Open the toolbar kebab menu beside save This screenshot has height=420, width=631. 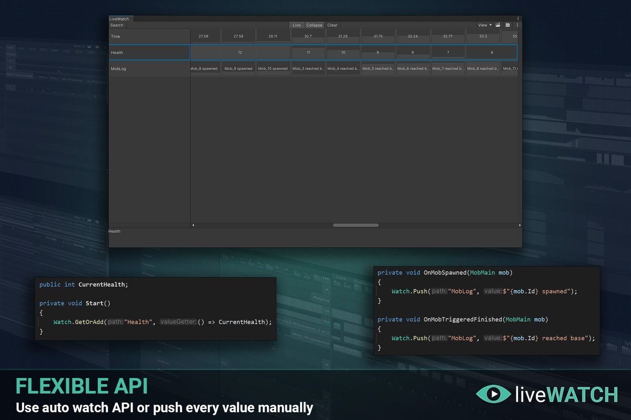click(x=517, y=25)
